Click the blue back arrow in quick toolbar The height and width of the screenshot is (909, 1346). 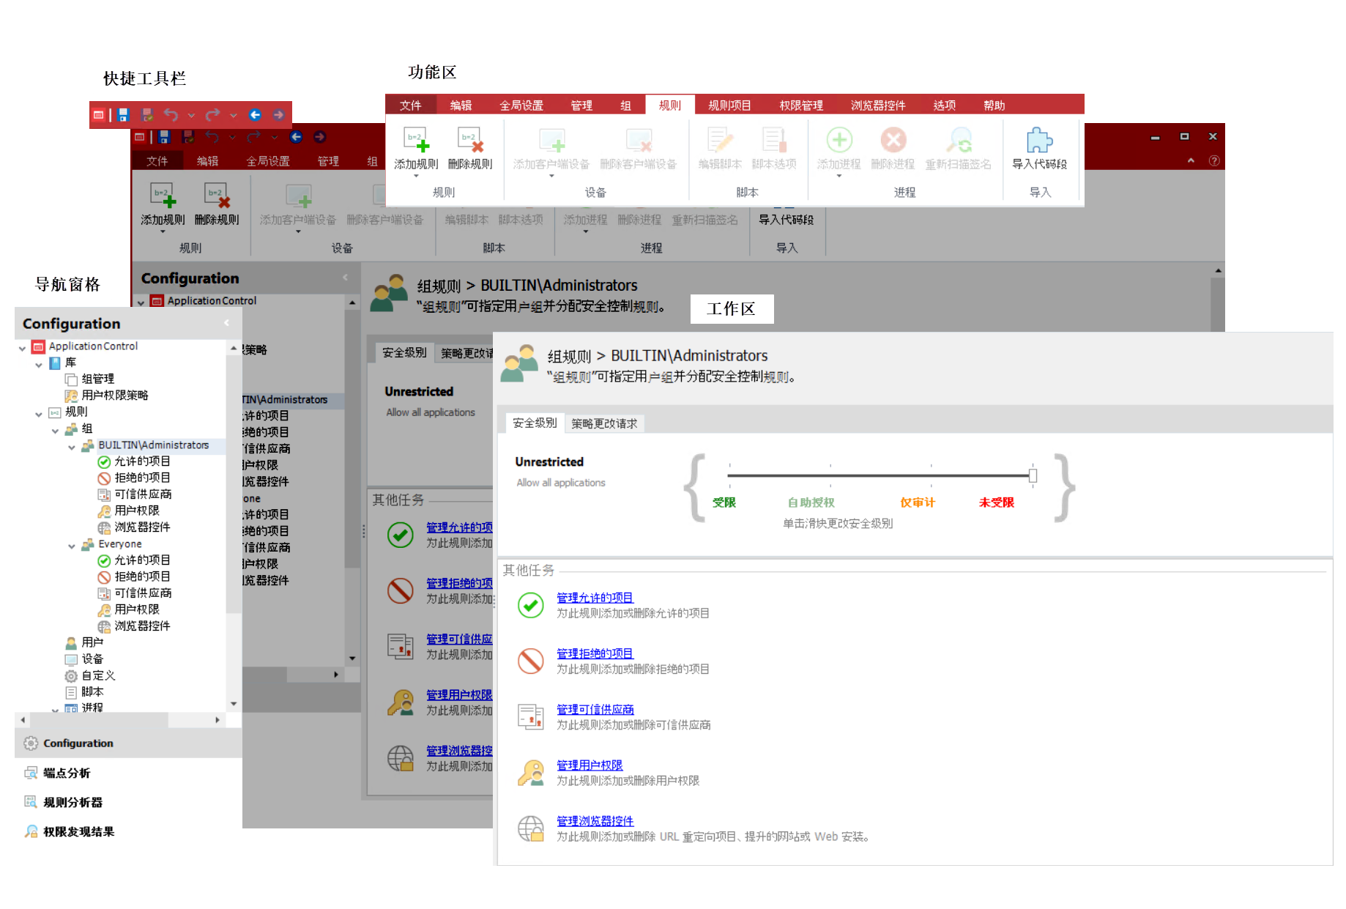pos(255,115)
